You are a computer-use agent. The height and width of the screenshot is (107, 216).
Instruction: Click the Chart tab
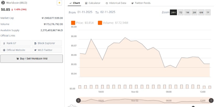(x=75, y=3)
